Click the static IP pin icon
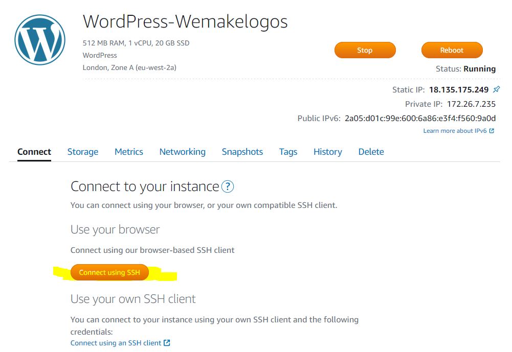Viewport: 512px width, 352px height. tap(496, 89)
